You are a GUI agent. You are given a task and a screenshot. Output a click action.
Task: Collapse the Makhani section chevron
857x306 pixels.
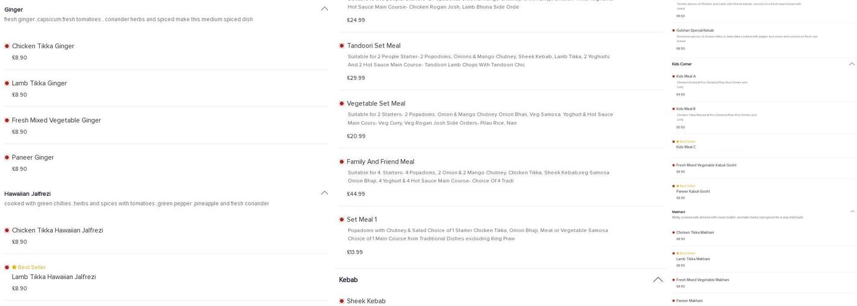point(852,212)
